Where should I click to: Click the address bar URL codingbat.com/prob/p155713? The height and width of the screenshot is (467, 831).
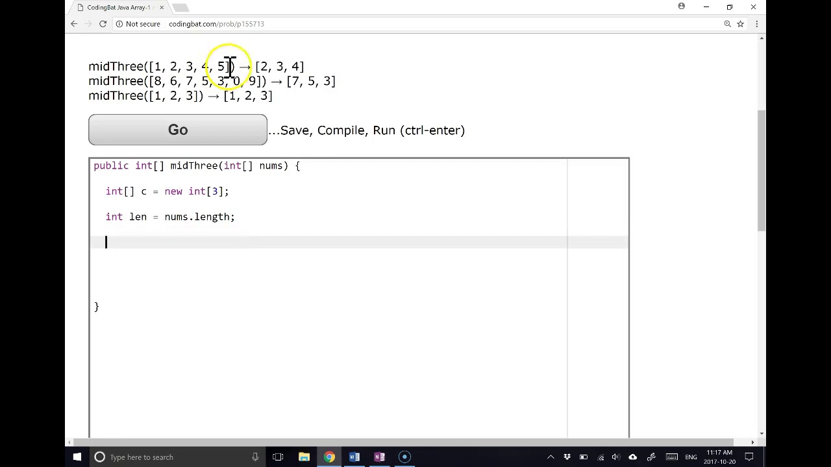pyautogui.click(x=216, y=24)
